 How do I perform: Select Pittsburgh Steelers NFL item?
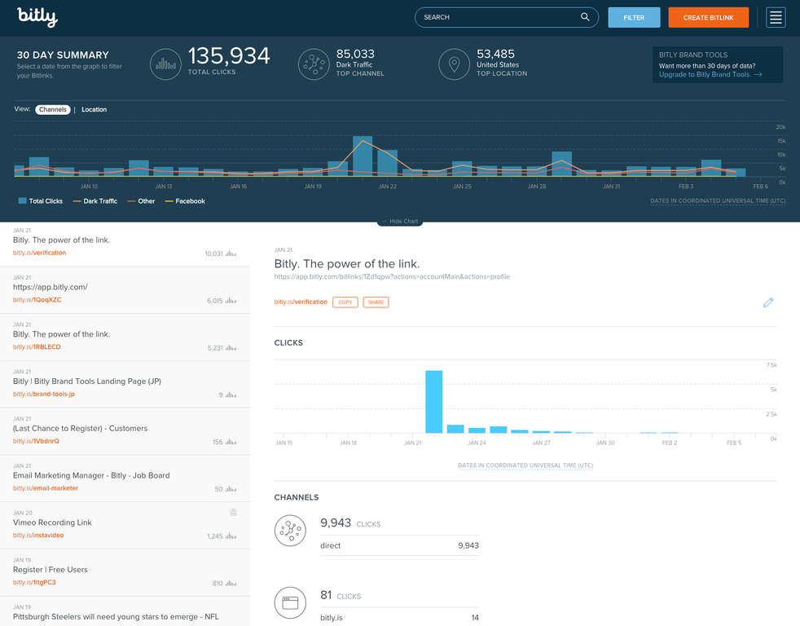(116, 616)
